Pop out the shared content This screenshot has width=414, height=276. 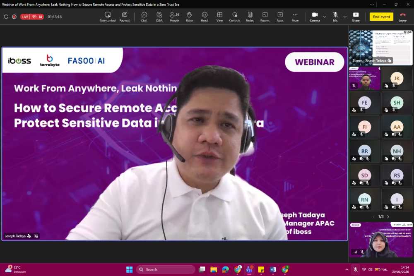[x=124, y=17]
